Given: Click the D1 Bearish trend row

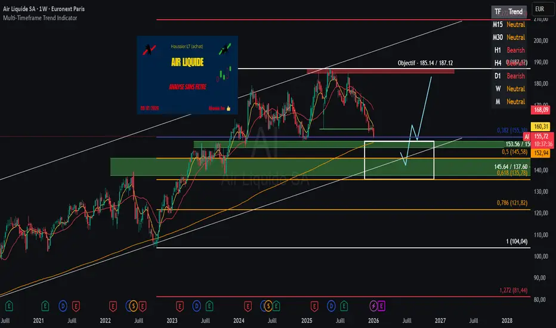Looking at the screenshot, I should [509, 76].
